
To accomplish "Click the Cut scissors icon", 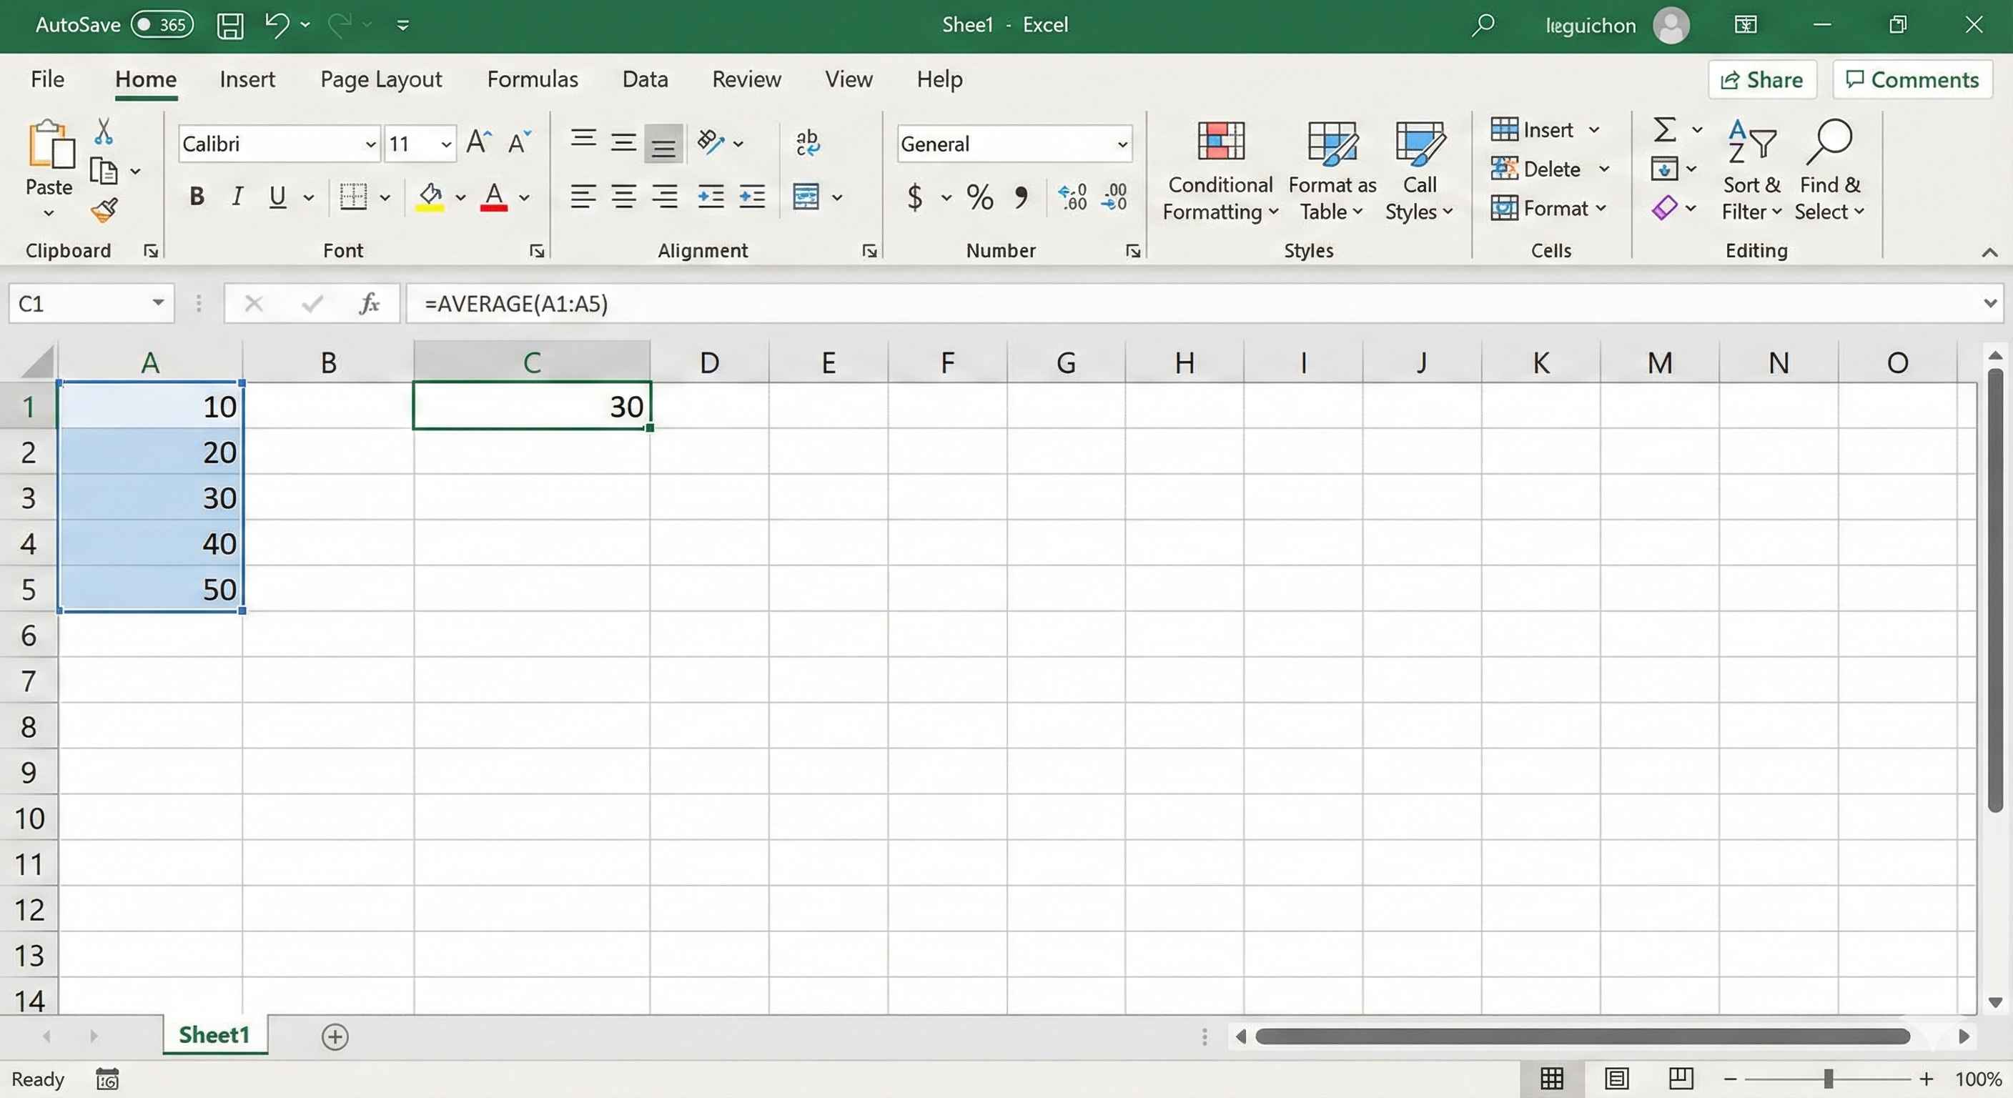I will [103, 132].
